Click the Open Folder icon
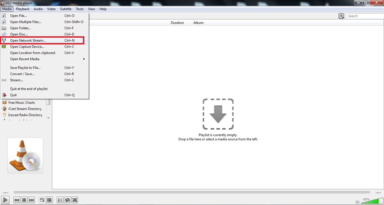 click(4, 28)
